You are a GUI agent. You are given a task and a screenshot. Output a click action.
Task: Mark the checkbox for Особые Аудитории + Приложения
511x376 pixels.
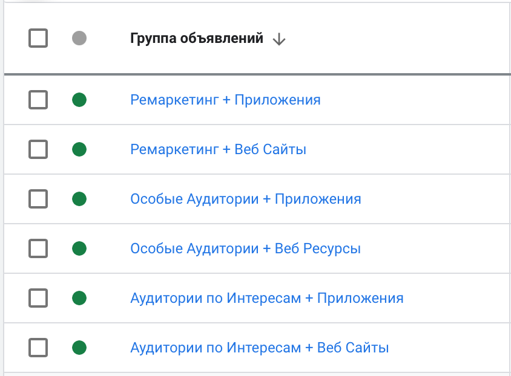pos(38,199)
